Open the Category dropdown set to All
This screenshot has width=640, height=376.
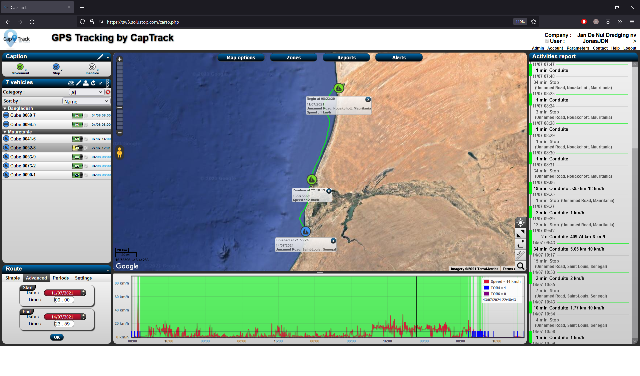[x=87, y=92]
